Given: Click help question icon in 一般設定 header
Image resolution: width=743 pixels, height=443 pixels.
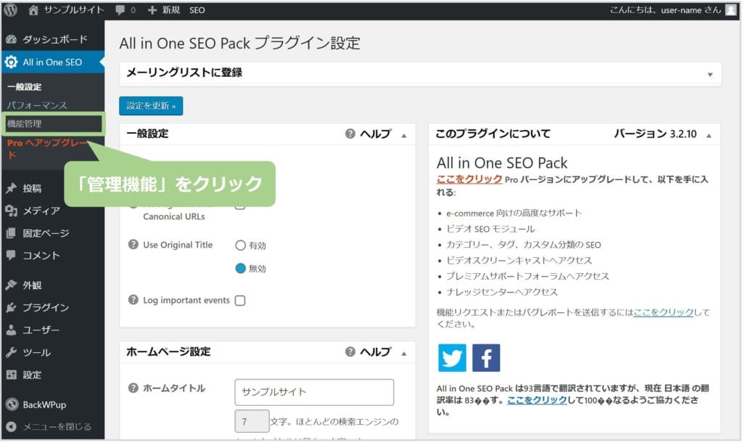Looking at the screenshot, I should [x=350, y=134].
